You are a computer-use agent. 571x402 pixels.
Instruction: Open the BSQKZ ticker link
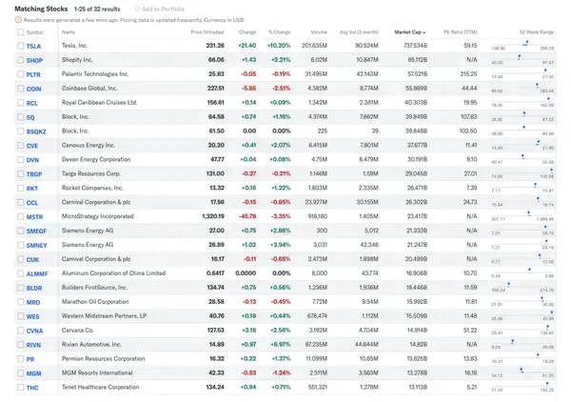pos(36,131)
